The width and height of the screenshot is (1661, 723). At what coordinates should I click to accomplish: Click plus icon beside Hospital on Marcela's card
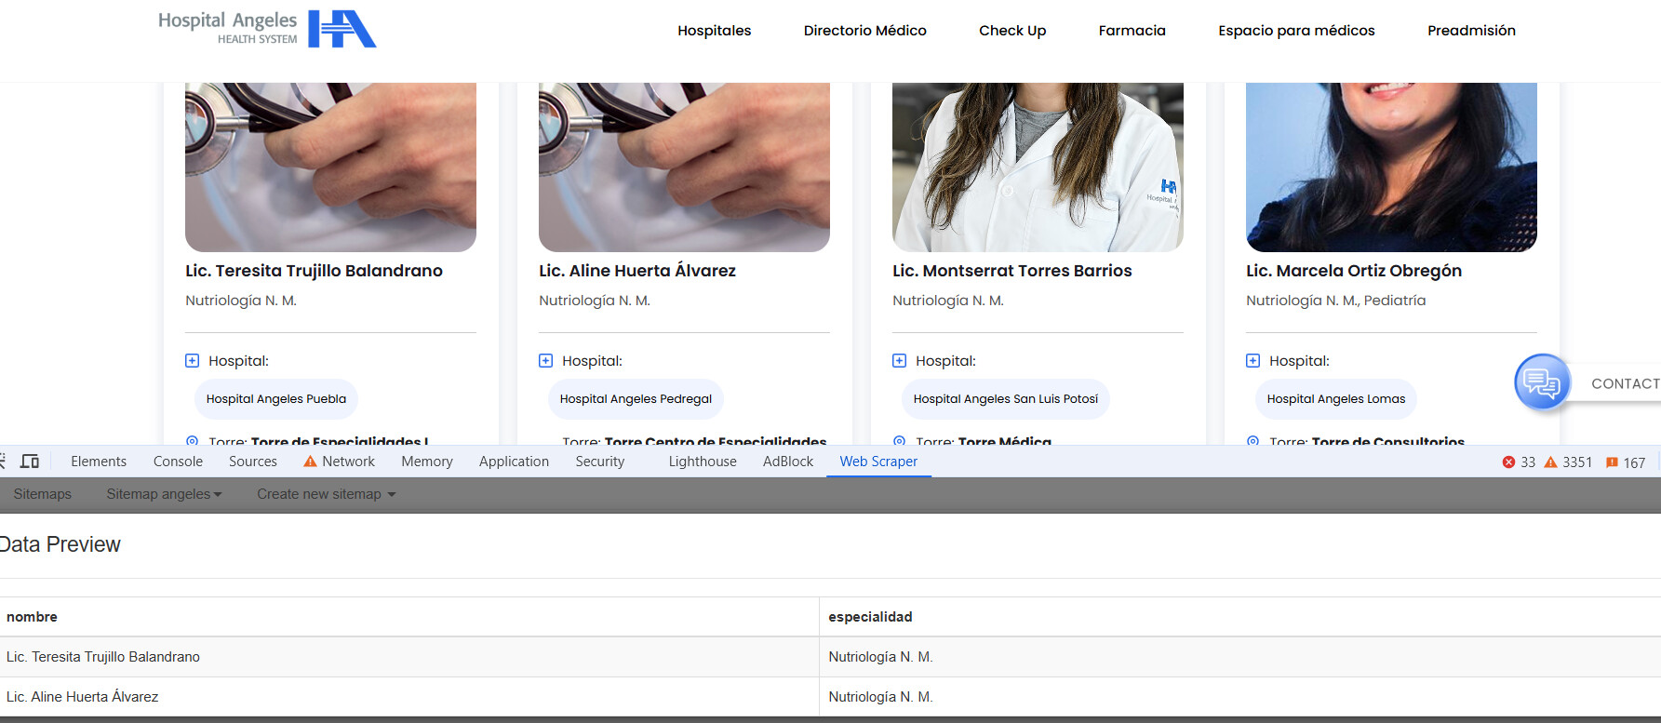(1253, 361)
